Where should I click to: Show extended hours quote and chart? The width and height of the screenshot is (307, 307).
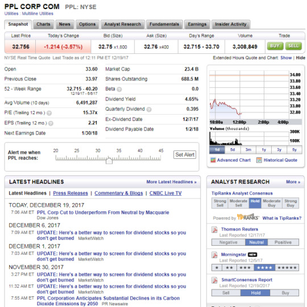(286, 58)
